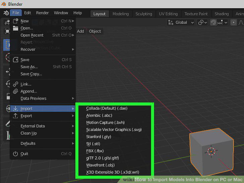Click the Blender logo icon in menu bar
Screen dimensions: 244x183
tap(6, 13)
